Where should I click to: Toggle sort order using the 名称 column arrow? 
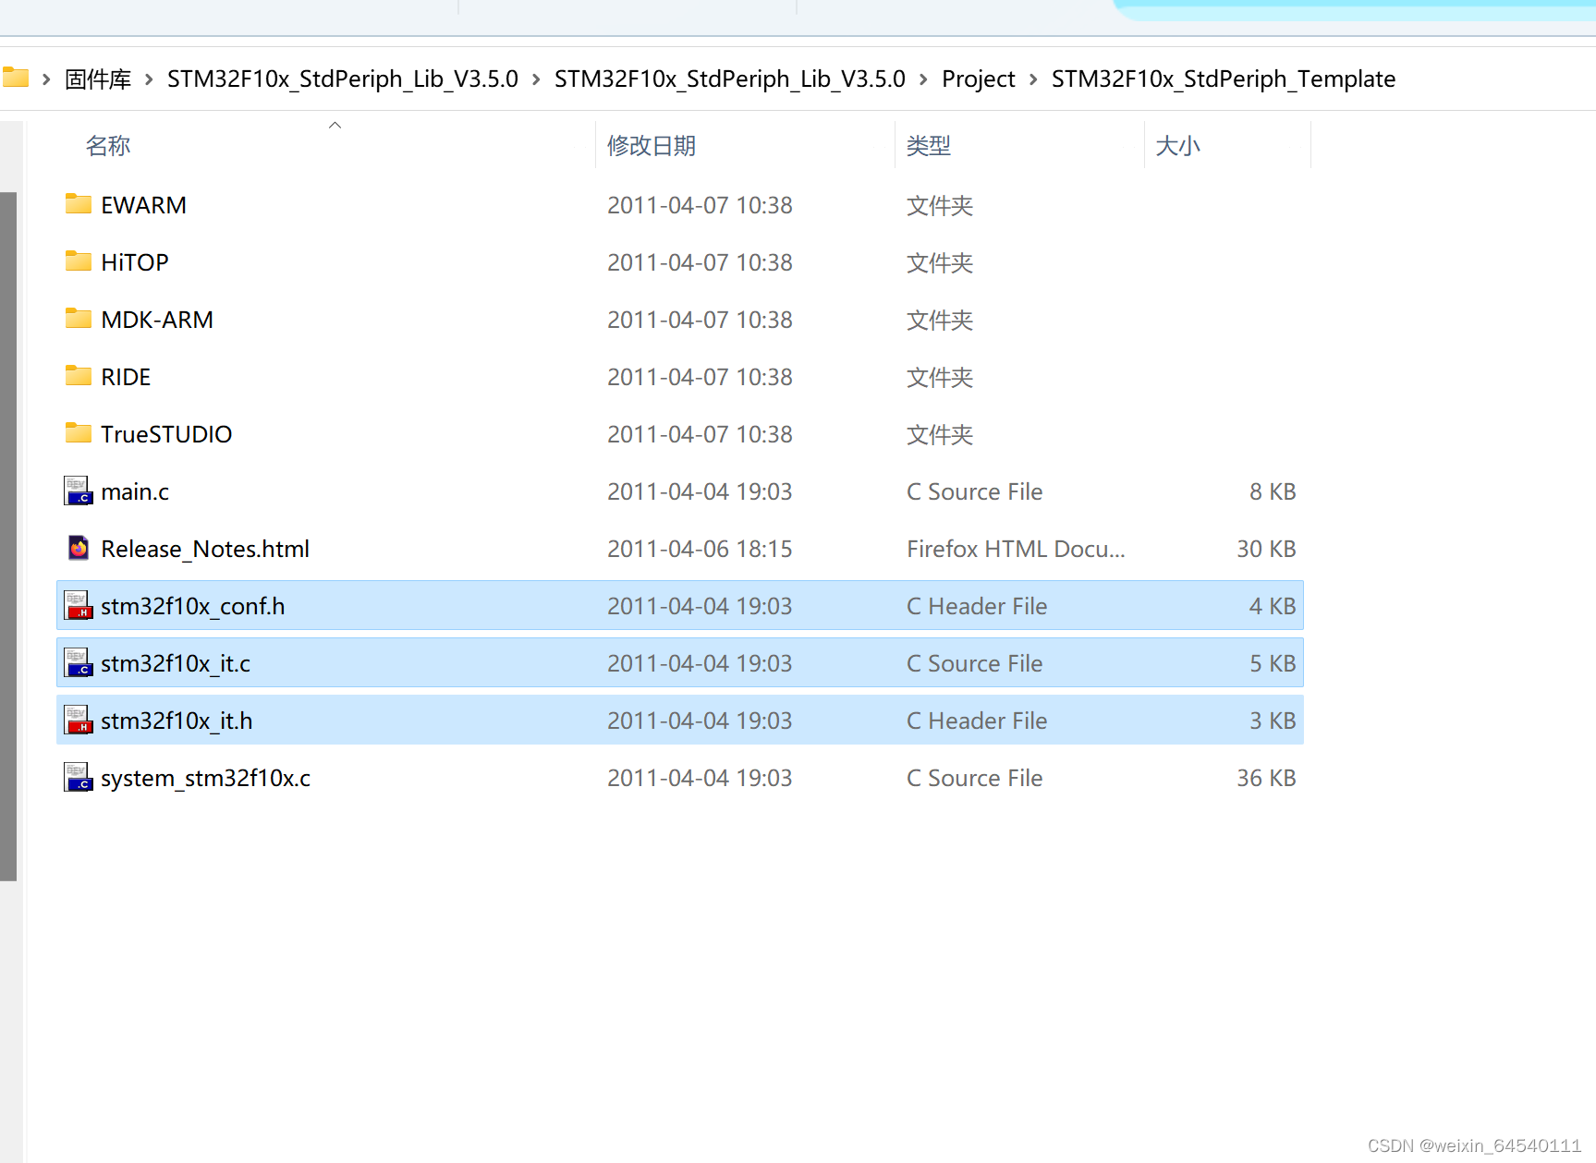(335, 124)
